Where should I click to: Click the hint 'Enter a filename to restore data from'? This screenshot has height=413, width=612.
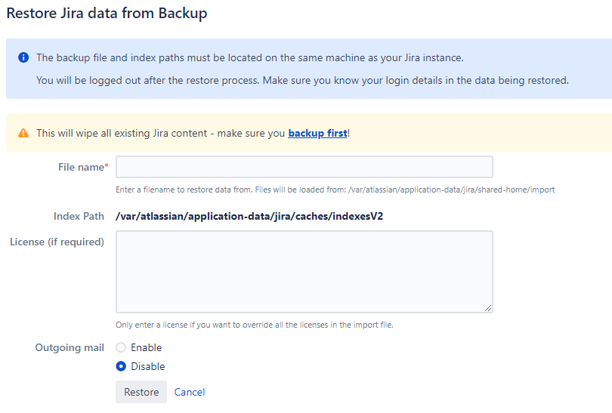pos(335,190)
